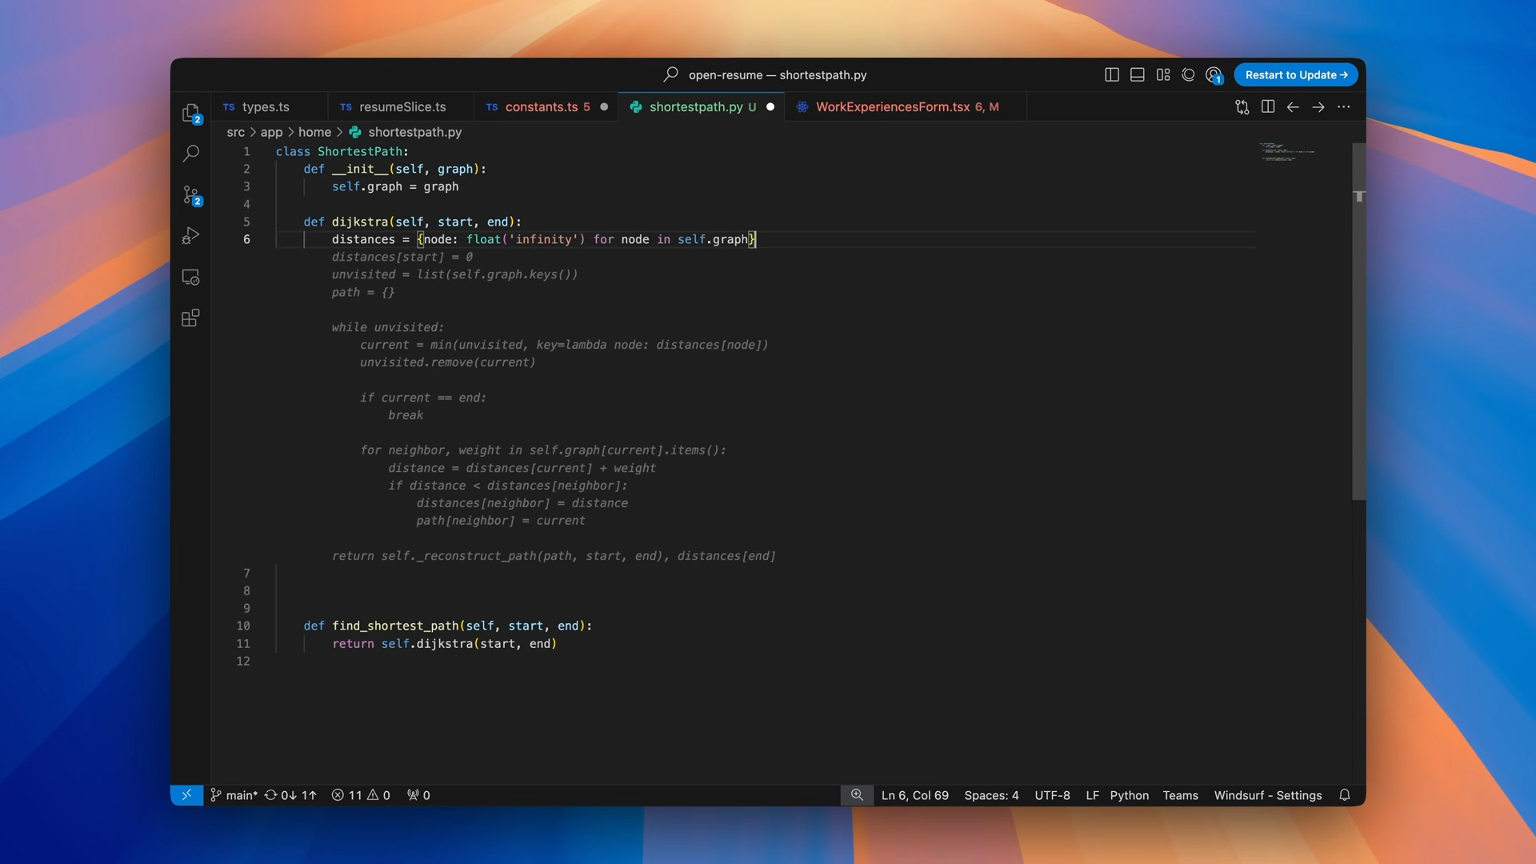Viewport: 1536px width, 864px height.
Task: Open the Run and Debug view
Action: click(190, 236)
